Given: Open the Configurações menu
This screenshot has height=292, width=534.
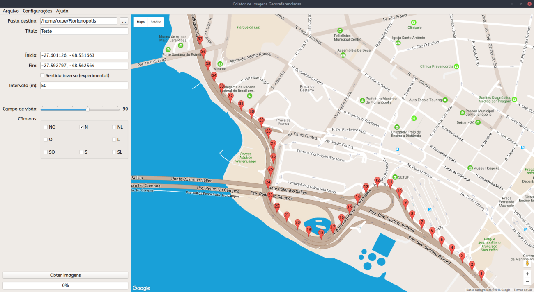Looking at the screenshot, I should coord(37,11).
